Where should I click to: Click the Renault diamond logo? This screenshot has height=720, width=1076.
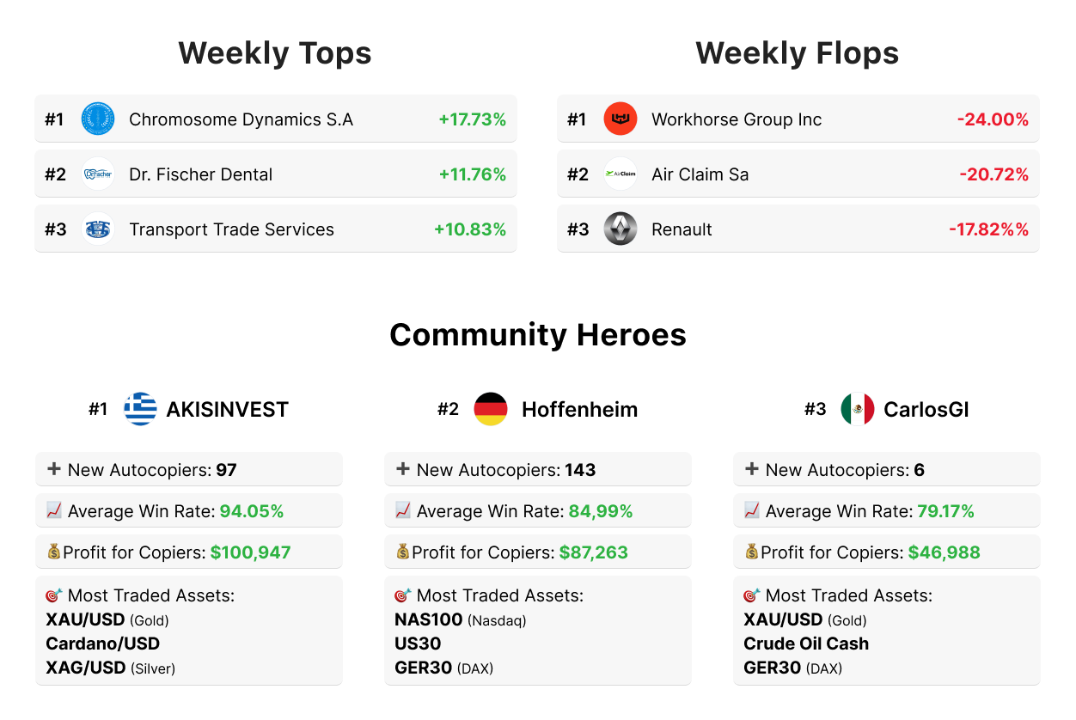621,229
